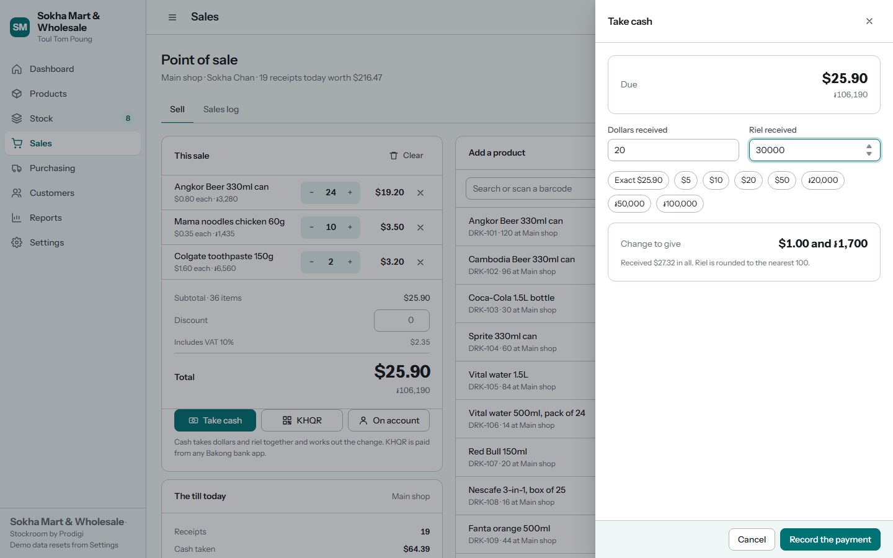Select the Sell tab
This screenshot has height=558, width=893.
tap(177, 109)
